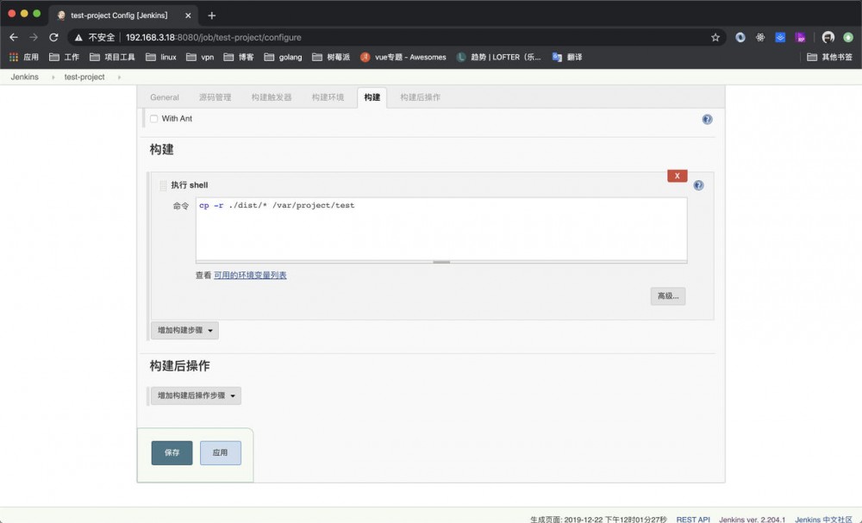This screenshot has height=523, width=862.
Task: Switch to the 源码管理 tab
Action: 216,97
